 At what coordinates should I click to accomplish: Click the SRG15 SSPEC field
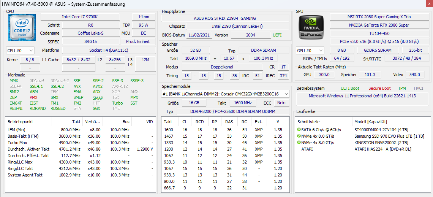pos(90,42)
